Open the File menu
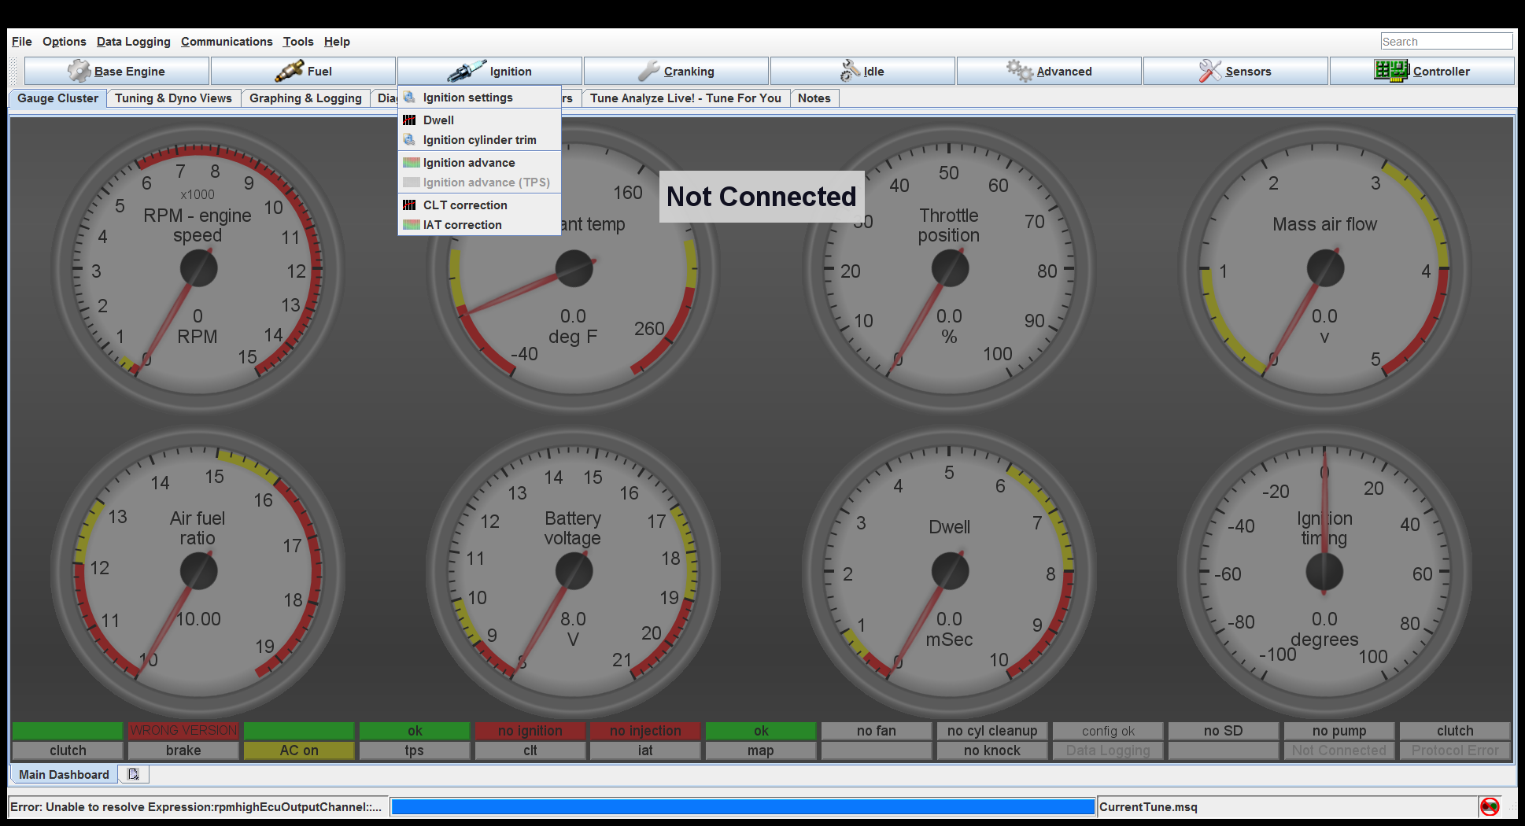1525x826 pixels. pyautogui.click(x=22, y=42)
